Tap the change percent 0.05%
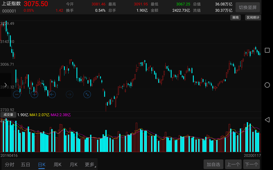 pos(29,11)
